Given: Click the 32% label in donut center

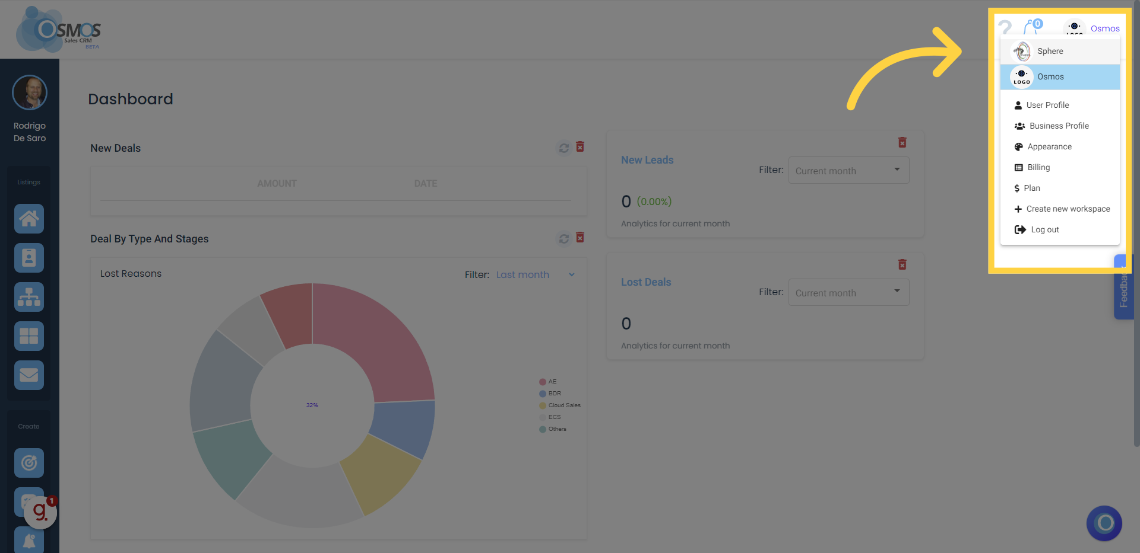Looking at the screenshot, I should 312,405.
